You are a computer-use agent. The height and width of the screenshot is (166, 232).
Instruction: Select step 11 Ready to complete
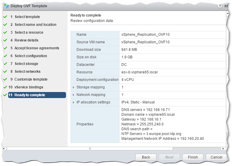click(x=37, y=95)
